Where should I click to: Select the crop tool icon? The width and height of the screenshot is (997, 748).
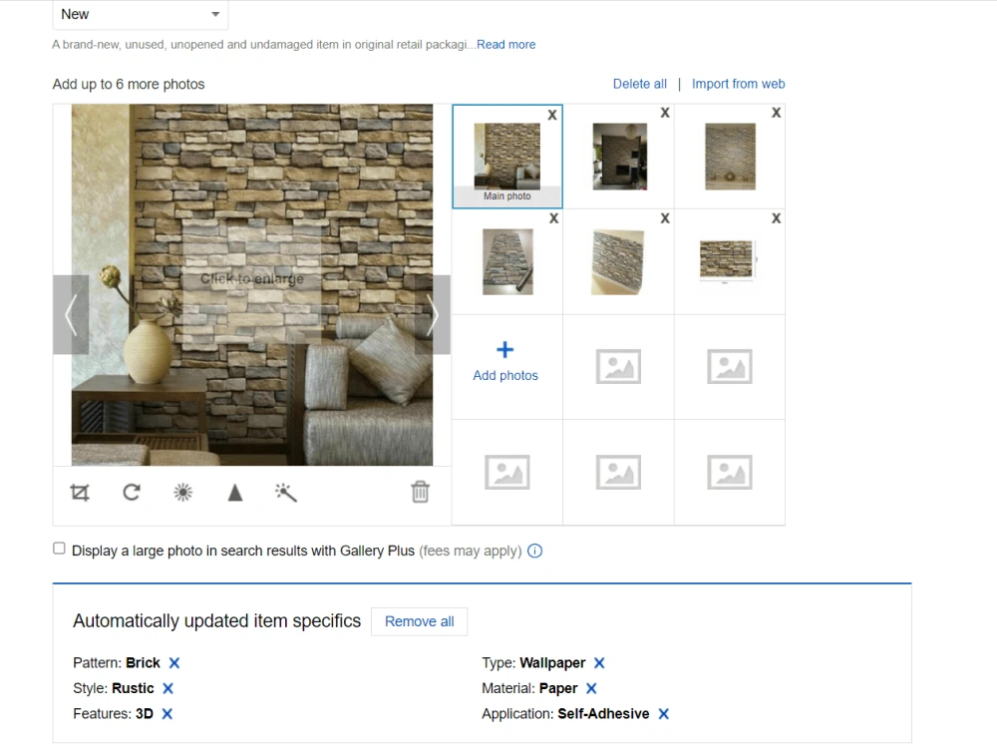pyautogui.click(x=80, y=493)
